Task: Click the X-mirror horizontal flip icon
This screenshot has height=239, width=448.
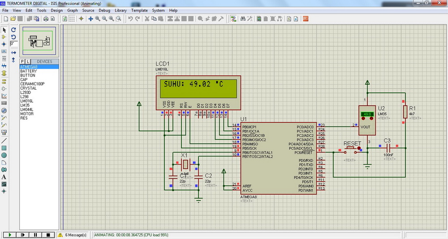Action: 13,52
